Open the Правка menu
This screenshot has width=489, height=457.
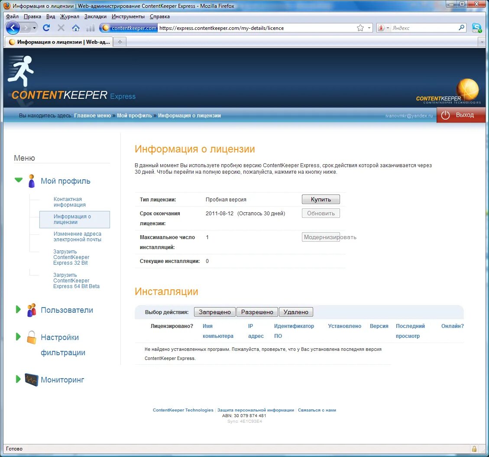coord(32,16)
